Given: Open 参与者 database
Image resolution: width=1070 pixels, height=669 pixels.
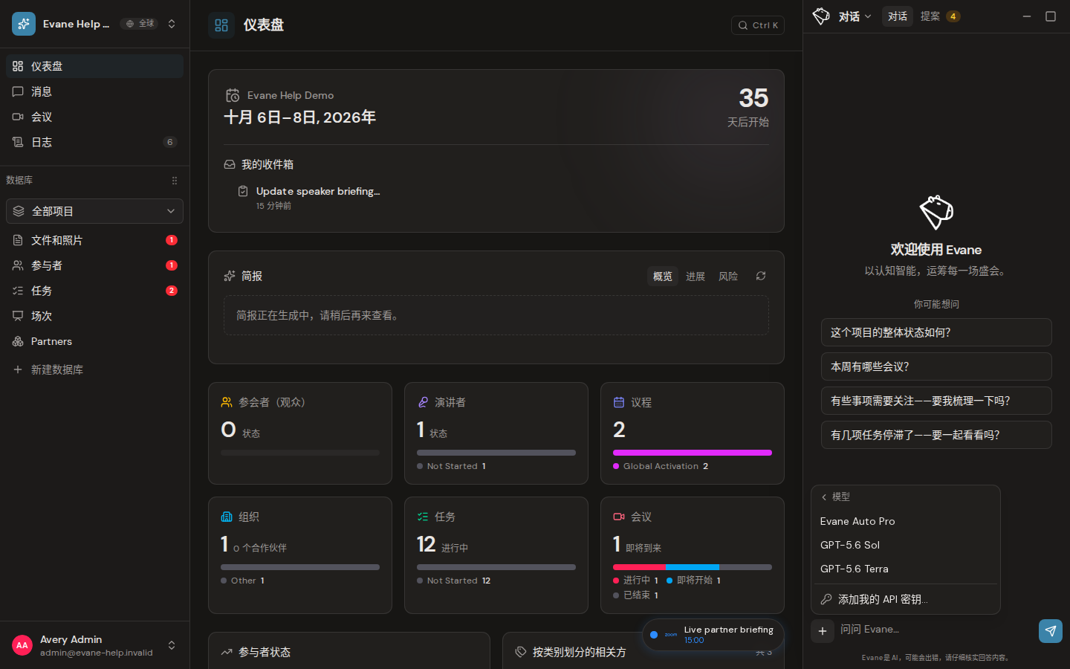Looking at the screenshot, I should (x=94, y=265).
